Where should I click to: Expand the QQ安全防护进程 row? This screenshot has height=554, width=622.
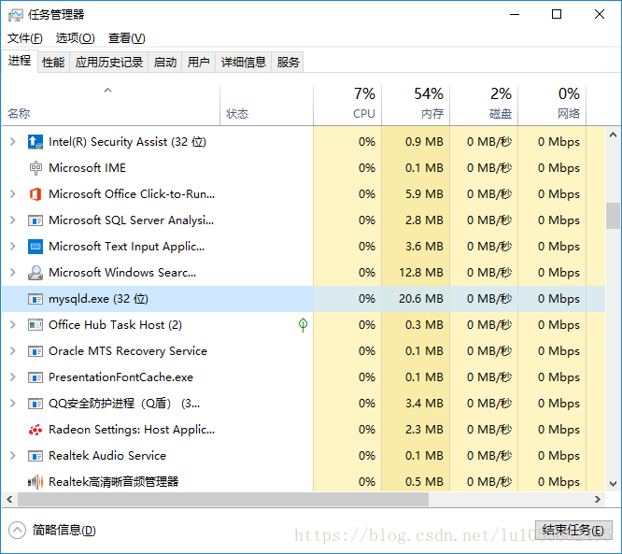pos(13,404)
